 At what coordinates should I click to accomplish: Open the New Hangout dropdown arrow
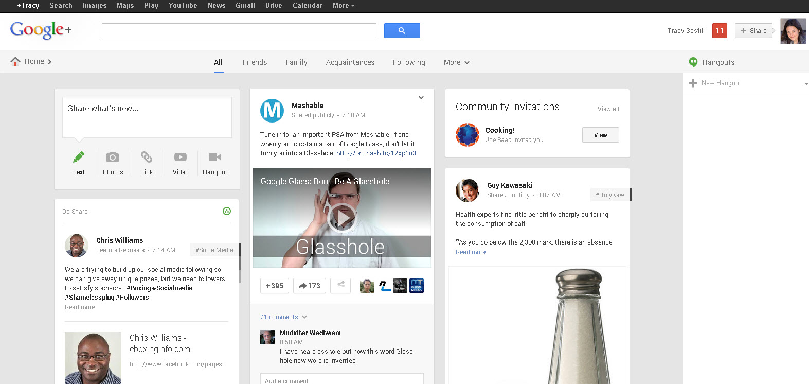pos(806,83)
